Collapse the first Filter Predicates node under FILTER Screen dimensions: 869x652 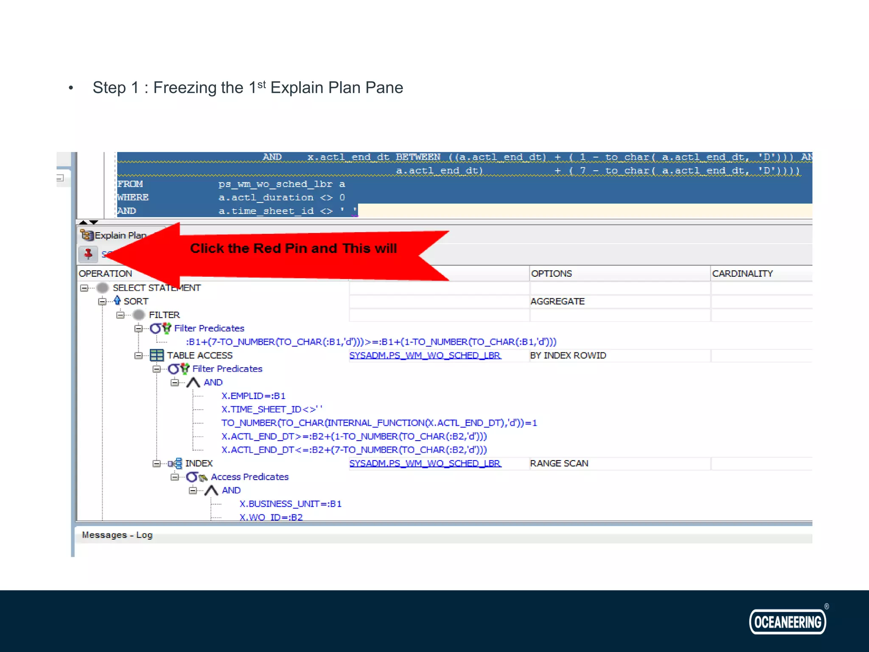click(138, 329)
